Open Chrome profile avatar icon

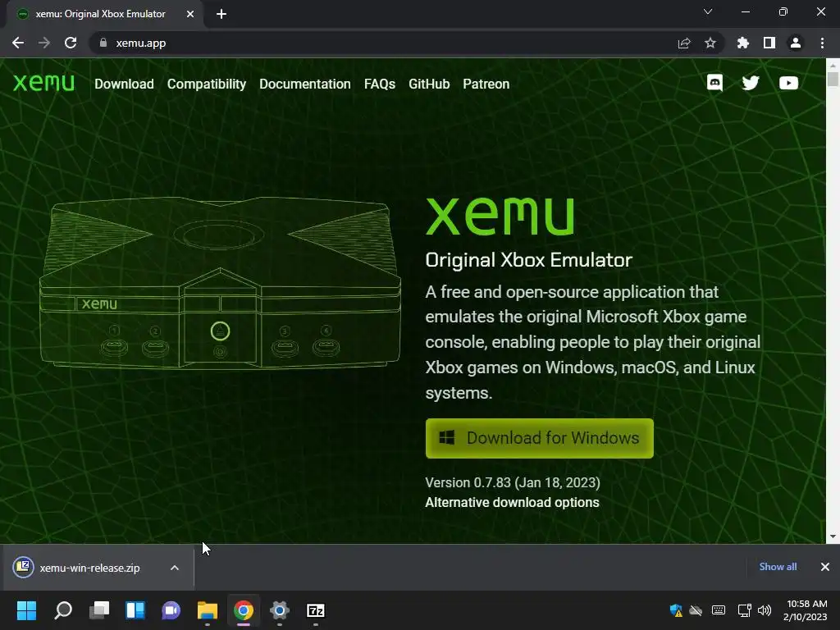pos(796,43)
